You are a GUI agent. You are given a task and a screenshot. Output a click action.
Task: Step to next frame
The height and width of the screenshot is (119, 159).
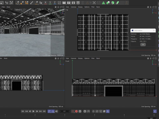pyautogui.click(x=37, y=111)
